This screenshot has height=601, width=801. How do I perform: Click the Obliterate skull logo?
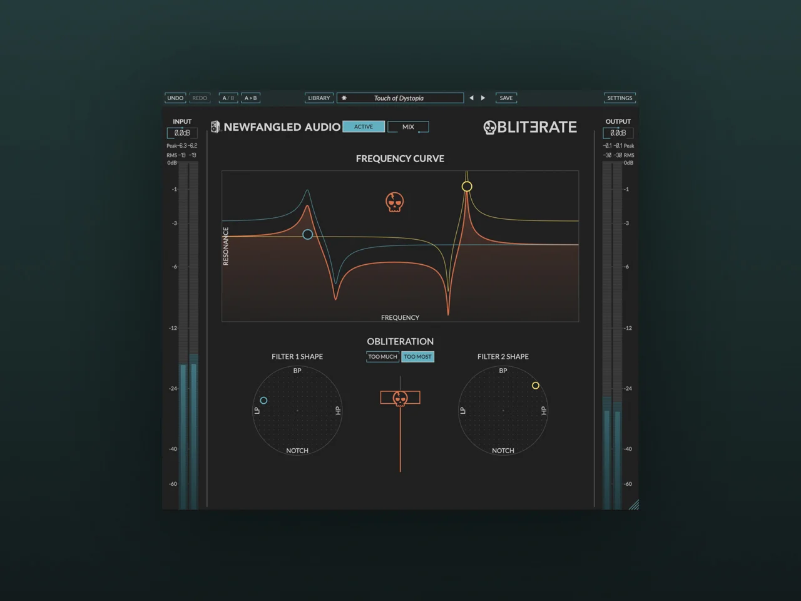point(490,128)
